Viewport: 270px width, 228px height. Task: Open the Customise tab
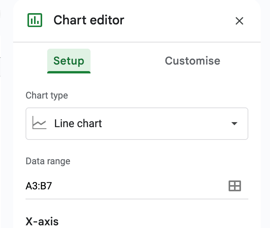[x=192, y=61]
